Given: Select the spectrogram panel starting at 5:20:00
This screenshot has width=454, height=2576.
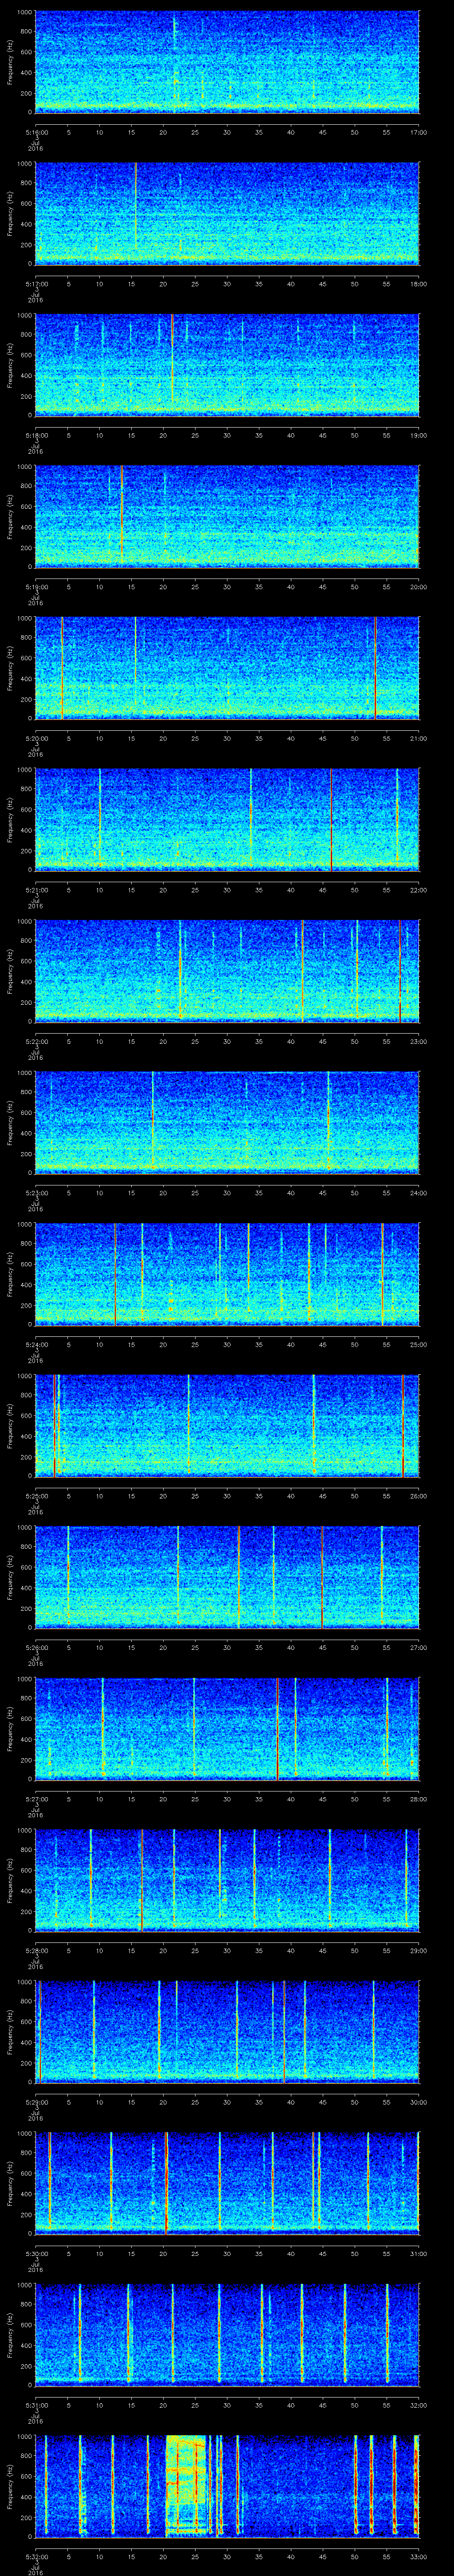Looking at the screenshot, I should point(227,668).
